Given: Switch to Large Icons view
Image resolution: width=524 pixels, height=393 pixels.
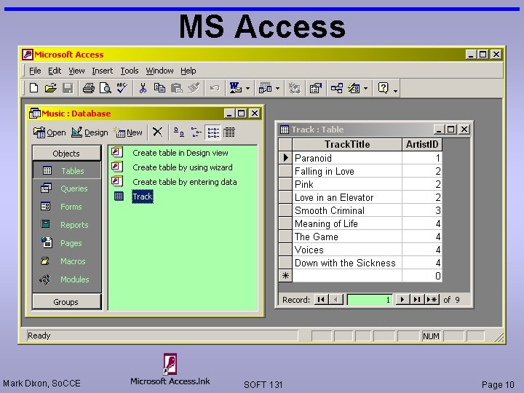Looking at the screenshot, I should [179, 132].
